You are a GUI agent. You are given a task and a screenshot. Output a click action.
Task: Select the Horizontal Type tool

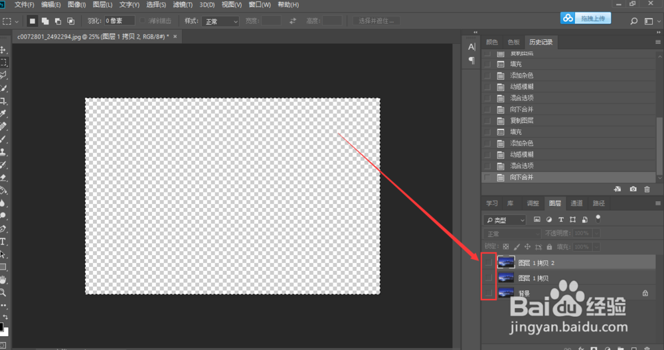pos(3,242)
